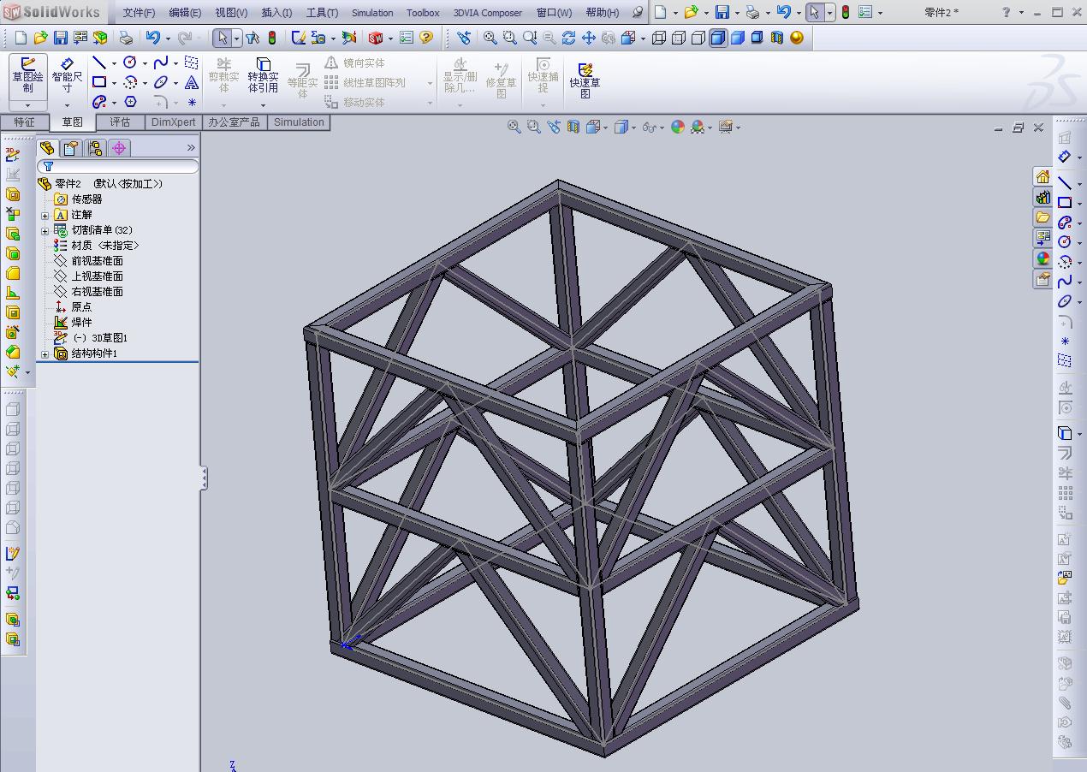
Task: Open the 视图(V) menu
Action: (231, 12)
